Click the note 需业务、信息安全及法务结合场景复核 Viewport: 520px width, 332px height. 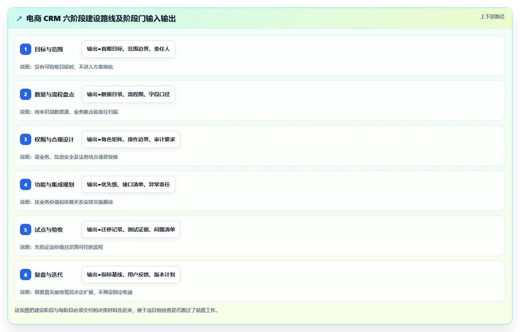[x=76, y=157]
